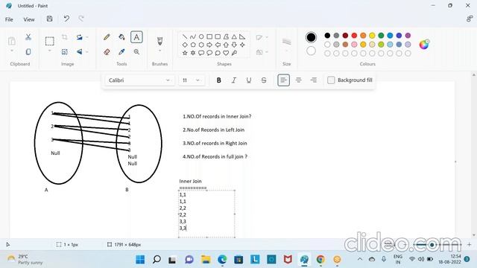477x268 pixels.
Task: Expand the selection tool dropdown arrow
Action: click(50, 51)
